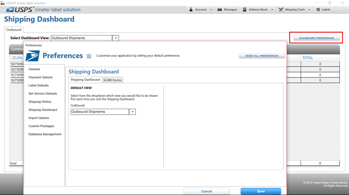This screenshot has width=349, height=195.
Task: Open the Select Dashboard View dropdown arrow
Action: point(115,38)
